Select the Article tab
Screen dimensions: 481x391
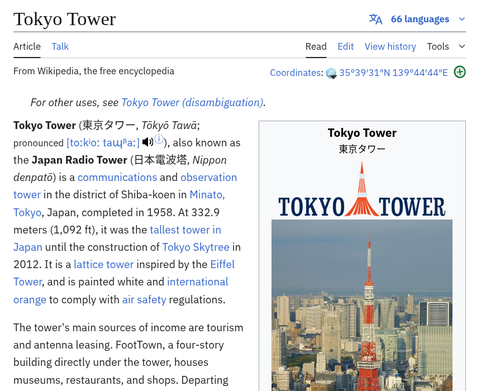pos(27,46)
